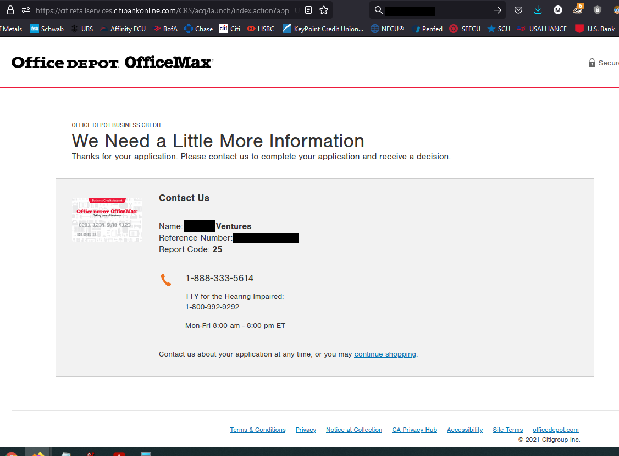Click the orange phone icon
The image size is (619, 456).
(166, 280)
